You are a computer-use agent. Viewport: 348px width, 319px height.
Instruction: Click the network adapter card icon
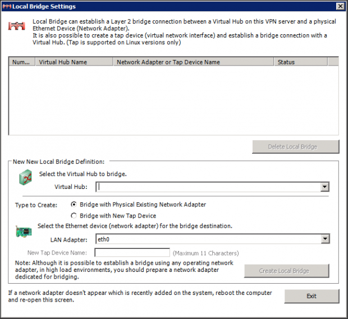click(x=24, y=231)
